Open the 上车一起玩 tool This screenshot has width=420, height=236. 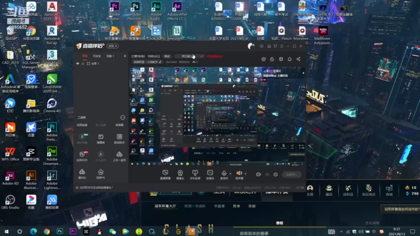[119, 156]
